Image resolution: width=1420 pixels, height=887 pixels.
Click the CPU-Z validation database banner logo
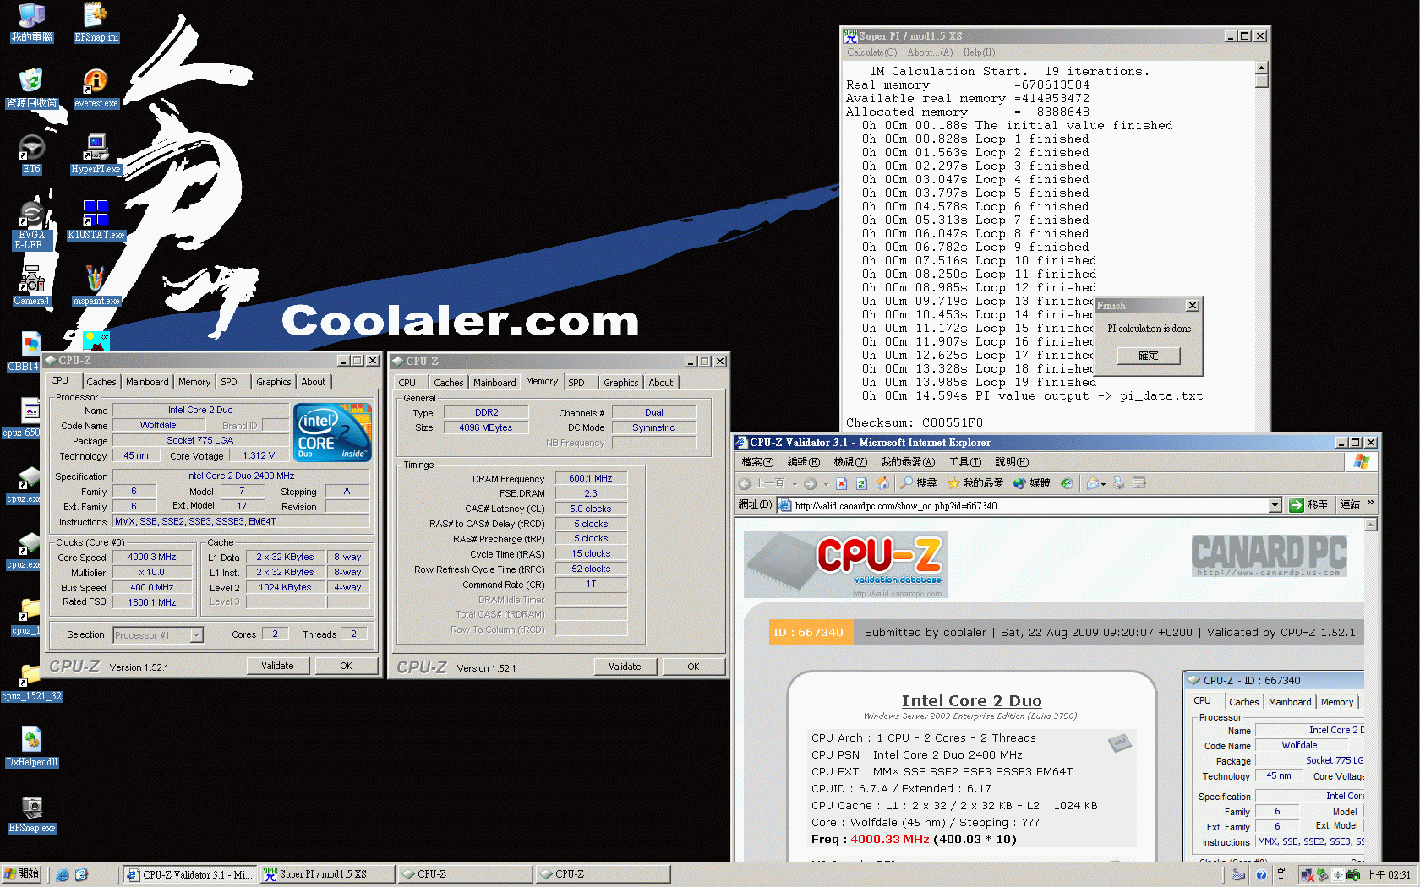point(845,563)
